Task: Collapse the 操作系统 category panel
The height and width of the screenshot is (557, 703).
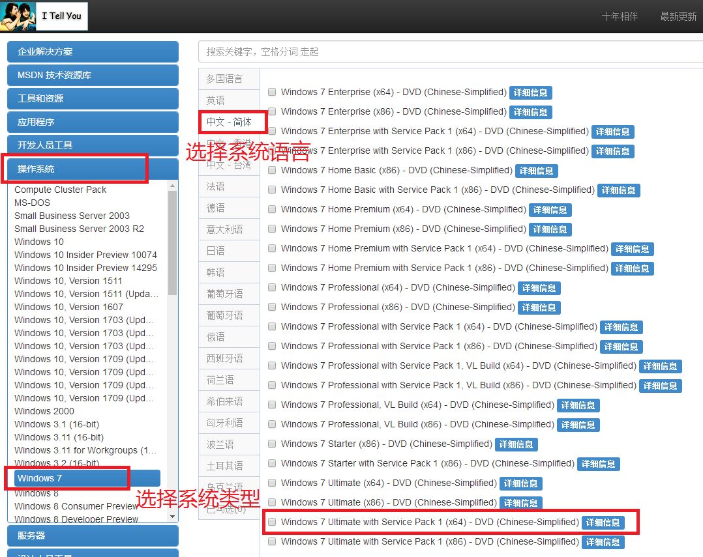Action: tap(93, 169)
